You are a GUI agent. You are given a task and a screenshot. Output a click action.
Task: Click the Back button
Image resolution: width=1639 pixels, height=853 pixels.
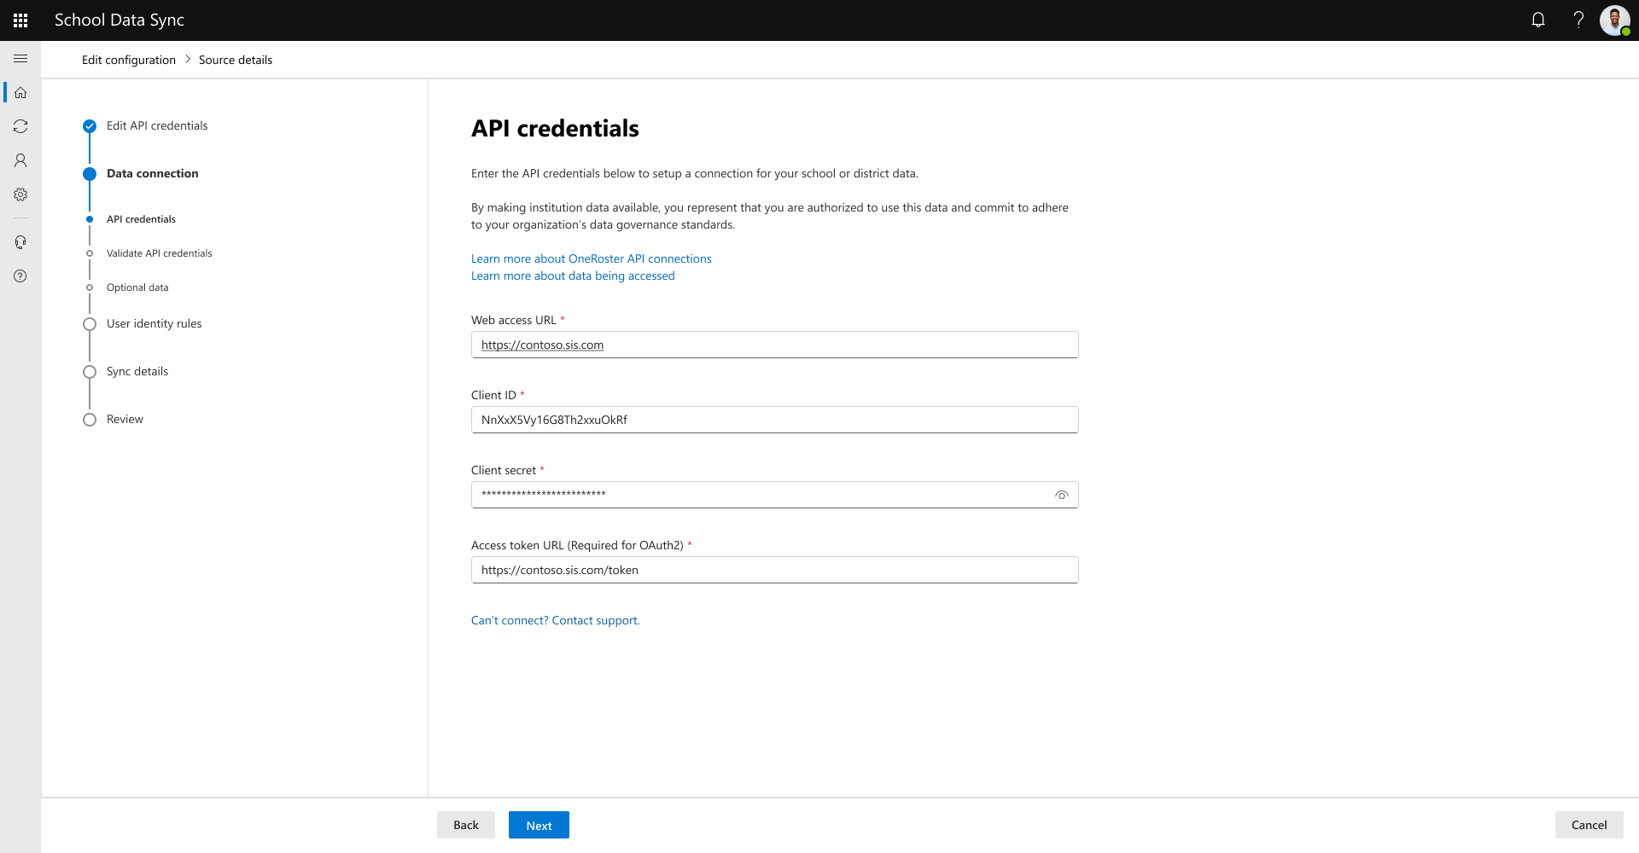(466, 825)
